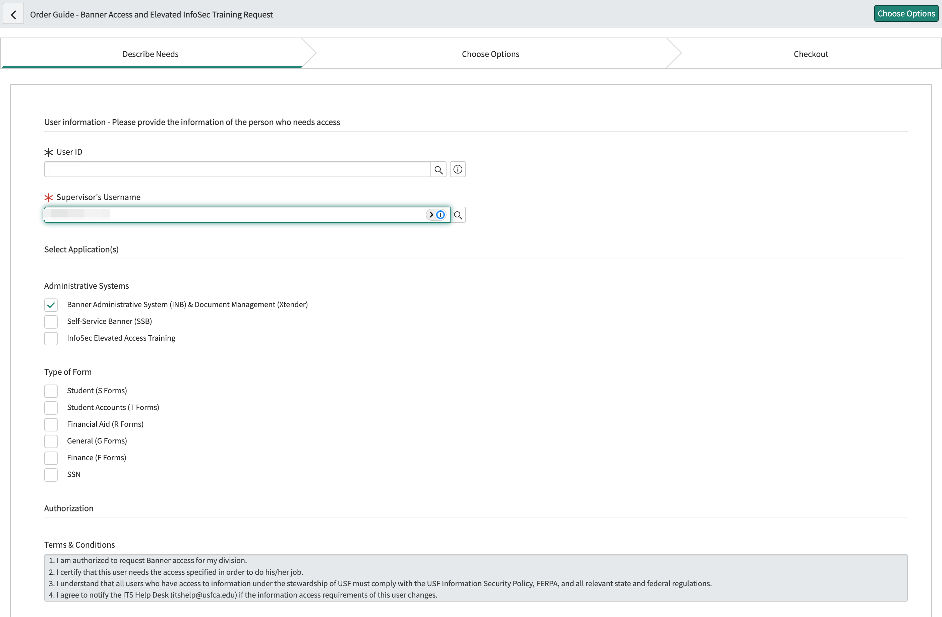Switch to Choose Options step tab
The height and width of the screenshot is (617, 942).
490,53
